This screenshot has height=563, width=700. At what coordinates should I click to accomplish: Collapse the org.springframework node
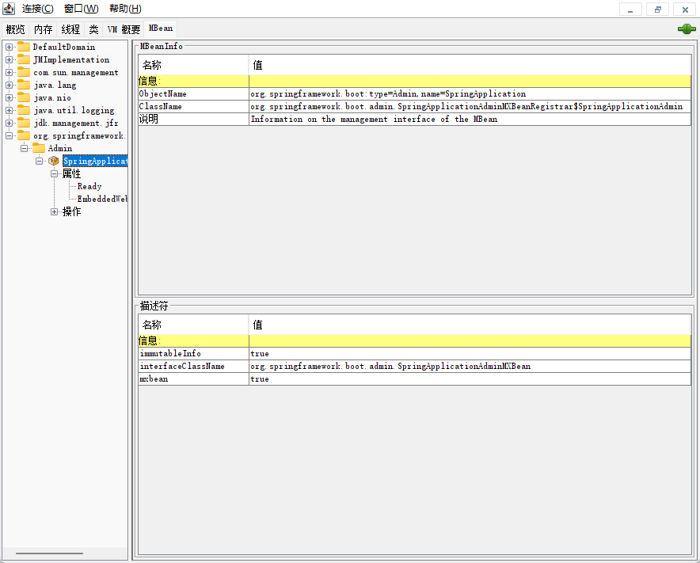coord(9,135)
